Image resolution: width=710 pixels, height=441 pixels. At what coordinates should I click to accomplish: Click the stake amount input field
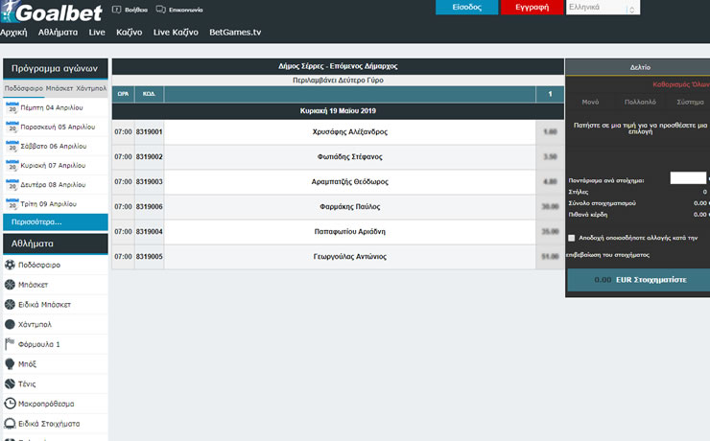[687, 178]
